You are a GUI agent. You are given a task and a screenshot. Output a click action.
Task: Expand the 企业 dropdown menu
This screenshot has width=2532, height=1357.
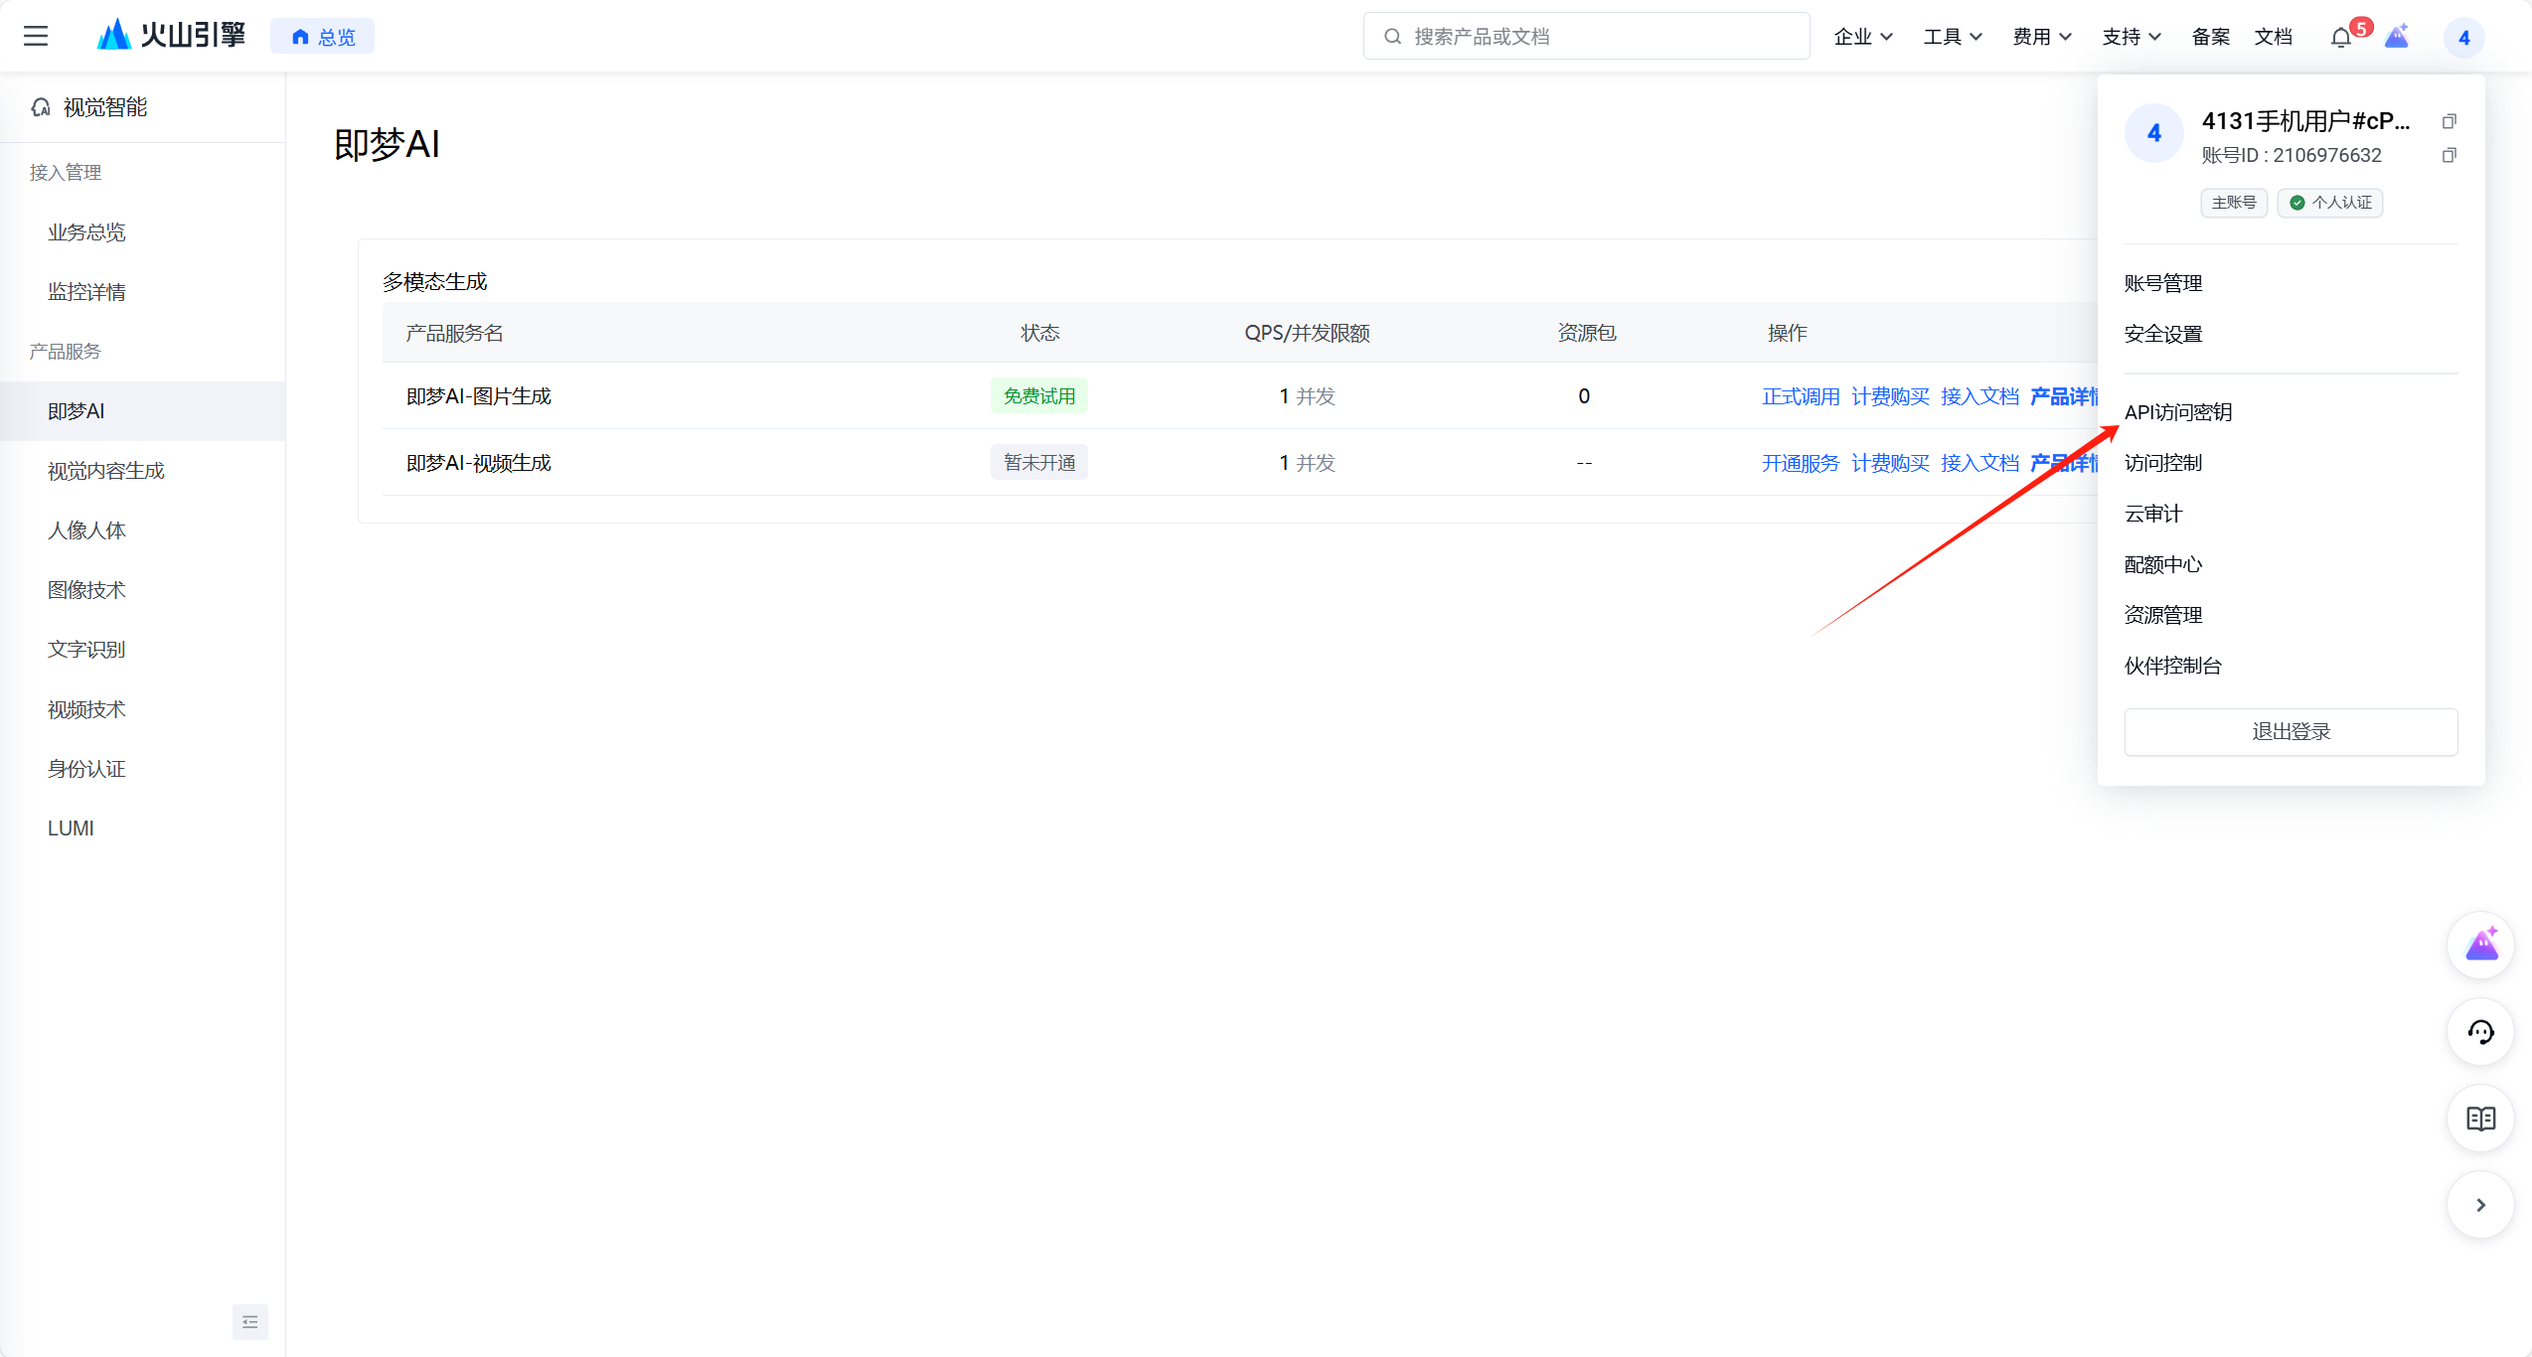pyautogui.click(x=1863, y=37)
